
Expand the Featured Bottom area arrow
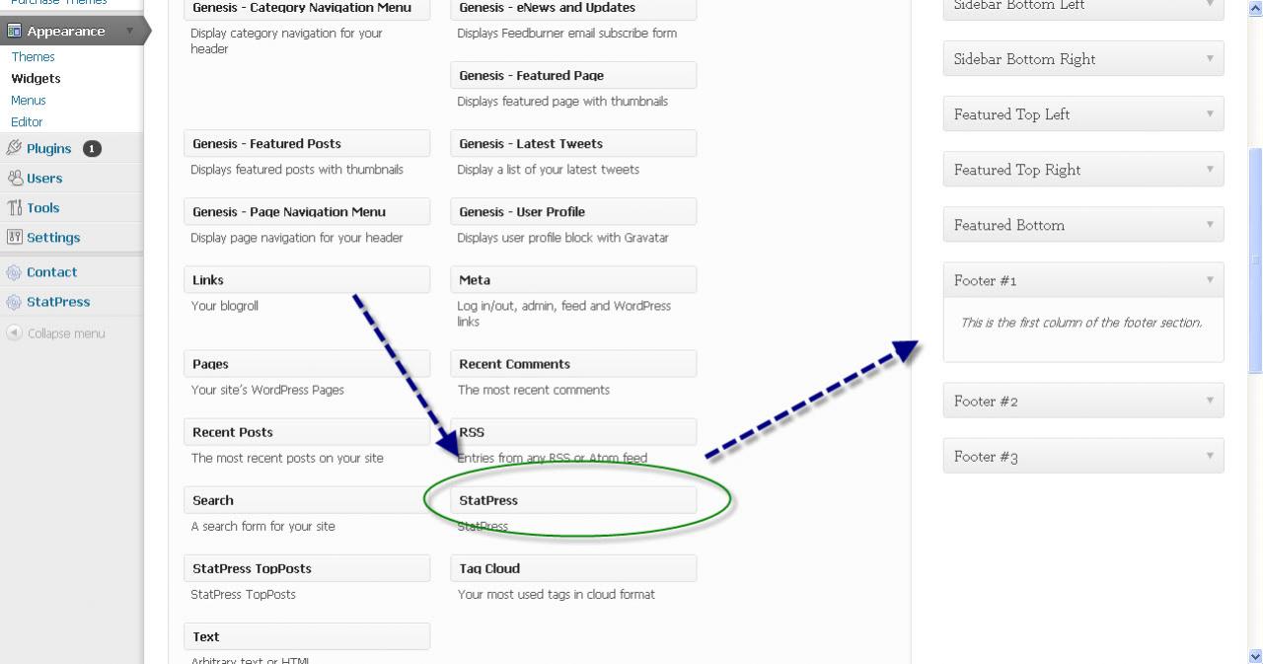1210,225
